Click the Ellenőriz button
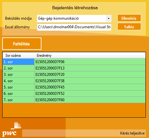The image size is (149, 138). click(129, 18)
